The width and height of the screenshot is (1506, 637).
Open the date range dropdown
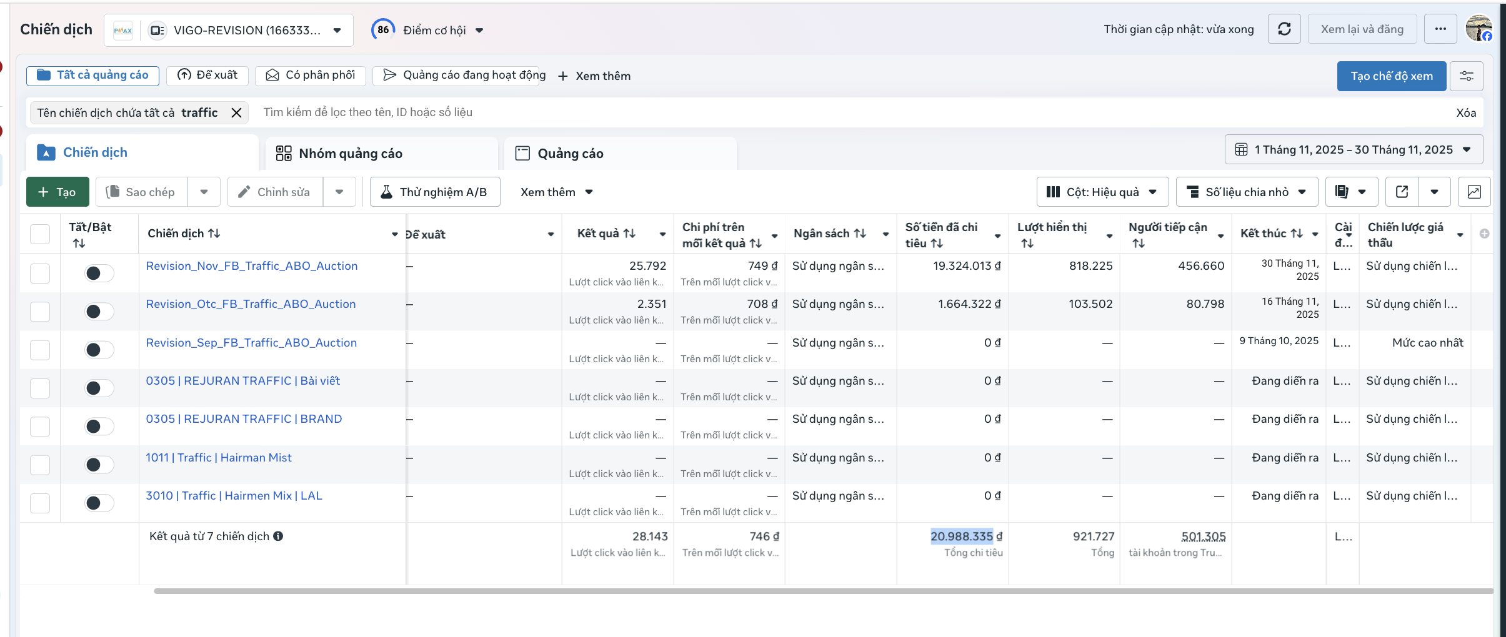click(1354, 150)
